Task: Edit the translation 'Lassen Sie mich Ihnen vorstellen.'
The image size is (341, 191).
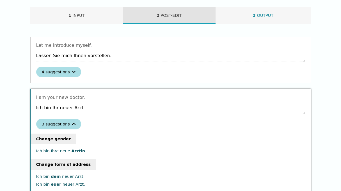Action: (x=171, y=56)
